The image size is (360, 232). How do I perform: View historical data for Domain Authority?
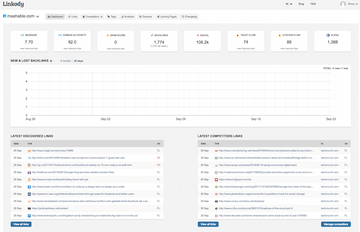(72, 49)
